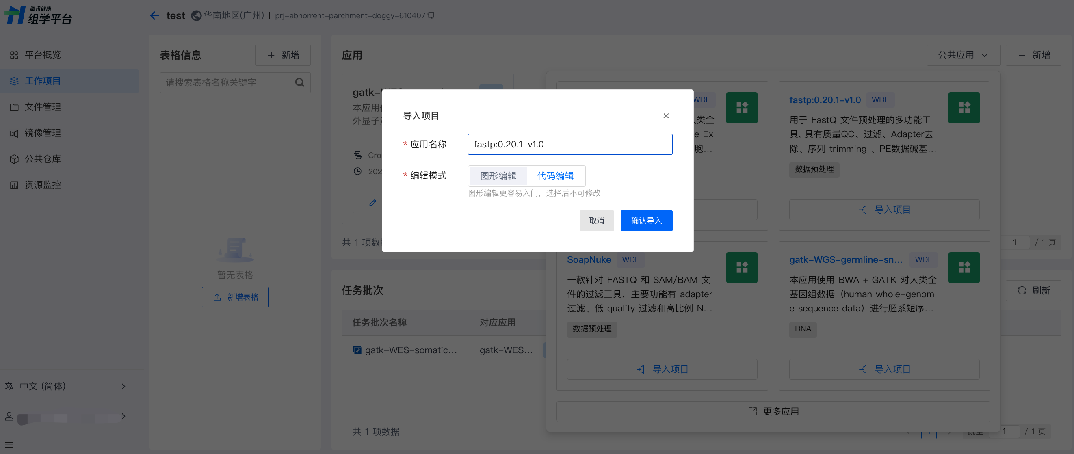Click 导入项目 on the SoapNuke card
1074x454 pixels.
[x=662, y=369]
